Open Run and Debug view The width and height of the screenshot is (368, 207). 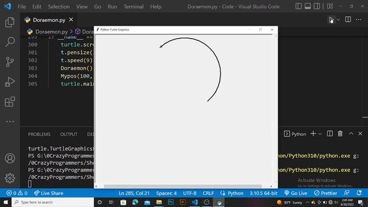[x=10, y=82]
